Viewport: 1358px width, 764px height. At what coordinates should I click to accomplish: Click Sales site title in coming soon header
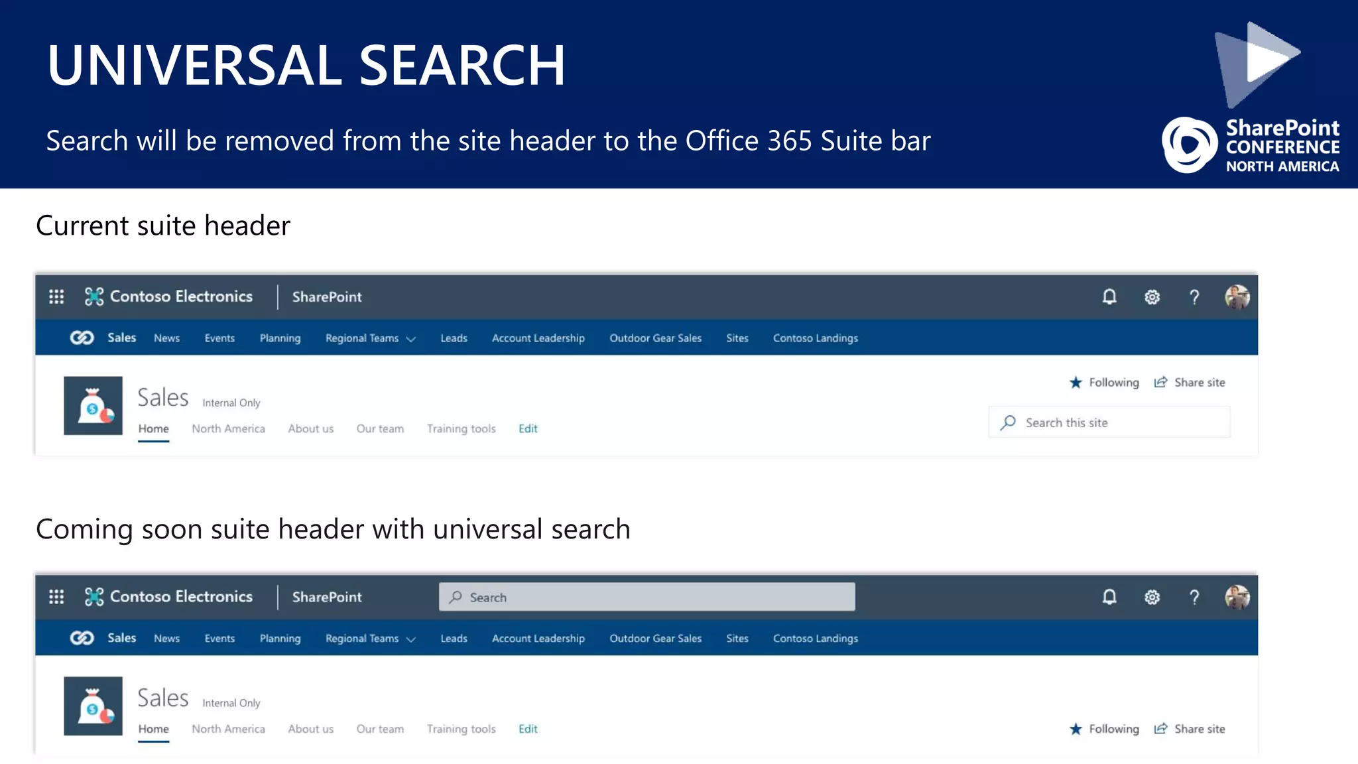pos(163,698)
